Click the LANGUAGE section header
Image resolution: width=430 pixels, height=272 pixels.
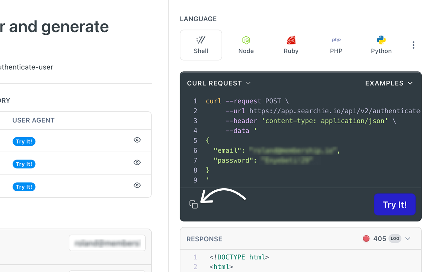click(x=198, y=19)
